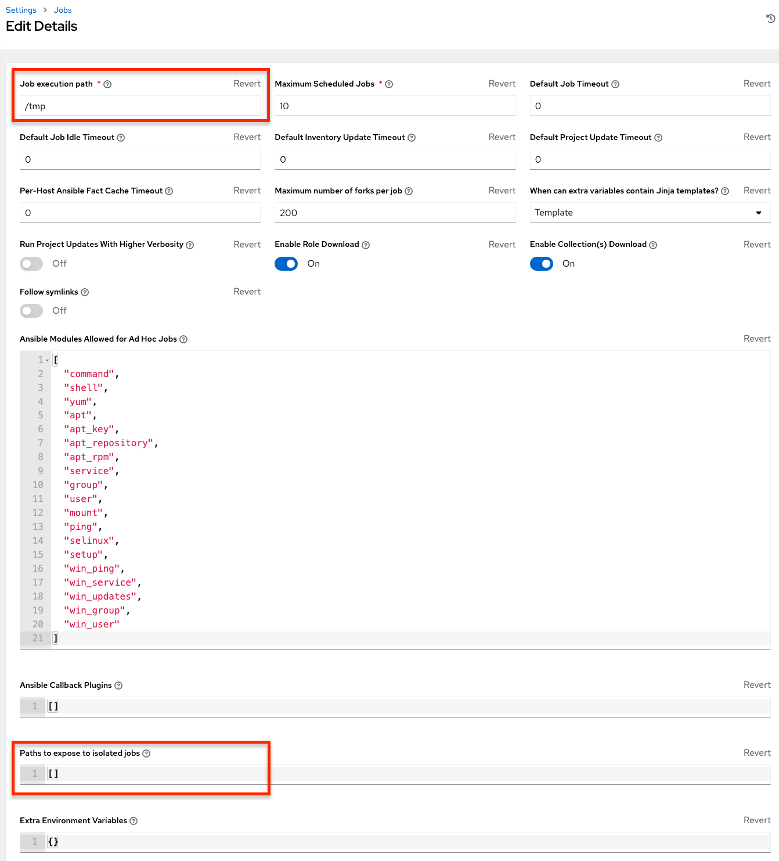Show help for Default Project Update Timeout
Image resolution: width=779 pixels, height=861 pixels.
pos(658,138)
